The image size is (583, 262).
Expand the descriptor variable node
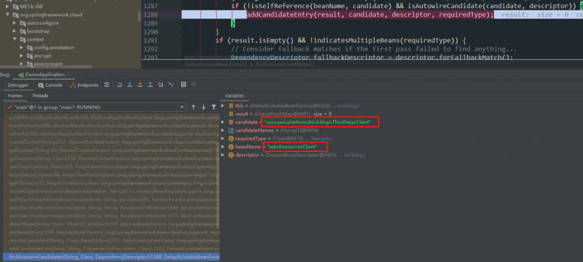[223, 155]
